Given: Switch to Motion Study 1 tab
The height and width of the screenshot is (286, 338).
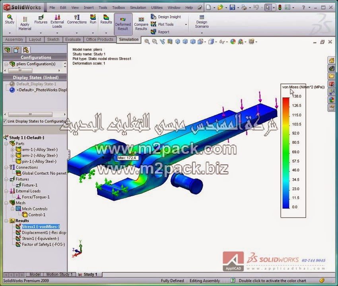Looking at the screenshot, I should pos(60,274).
